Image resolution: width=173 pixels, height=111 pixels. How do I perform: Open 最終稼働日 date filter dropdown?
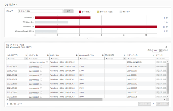click(x=123, y=58)
